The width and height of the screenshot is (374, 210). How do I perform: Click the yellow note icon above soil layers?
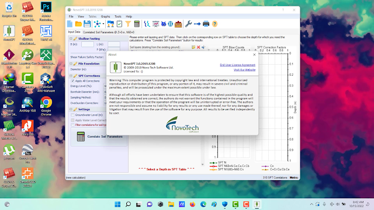pyautogui.click(x=193, y=47)
